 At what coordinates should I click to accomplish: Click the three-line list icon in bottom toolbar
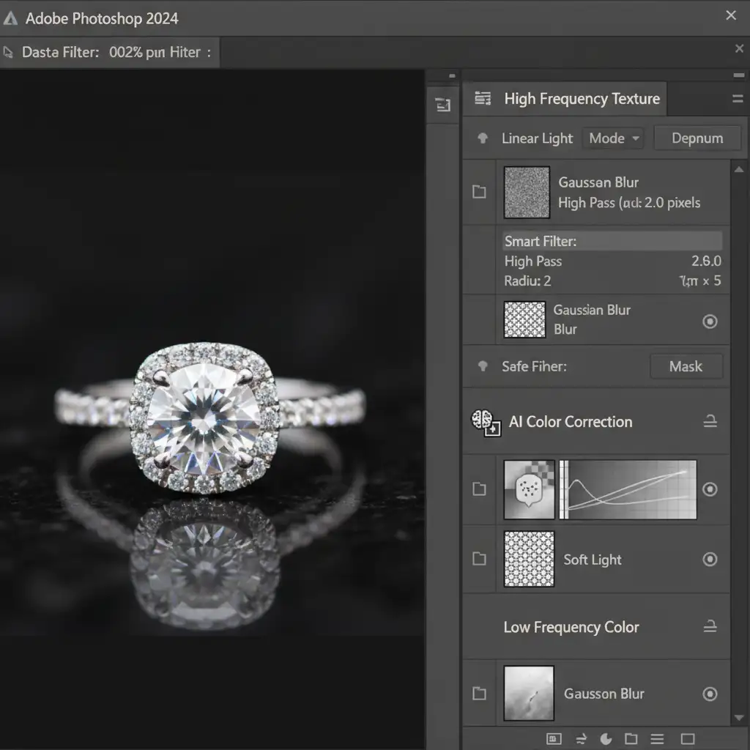coord(657,738)
